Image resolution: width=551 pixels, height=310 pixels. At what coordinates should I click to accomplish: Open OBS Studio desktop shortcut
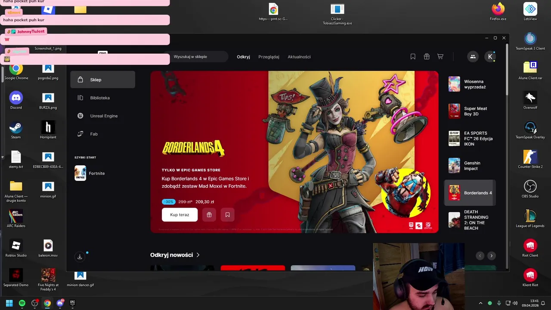530,189
